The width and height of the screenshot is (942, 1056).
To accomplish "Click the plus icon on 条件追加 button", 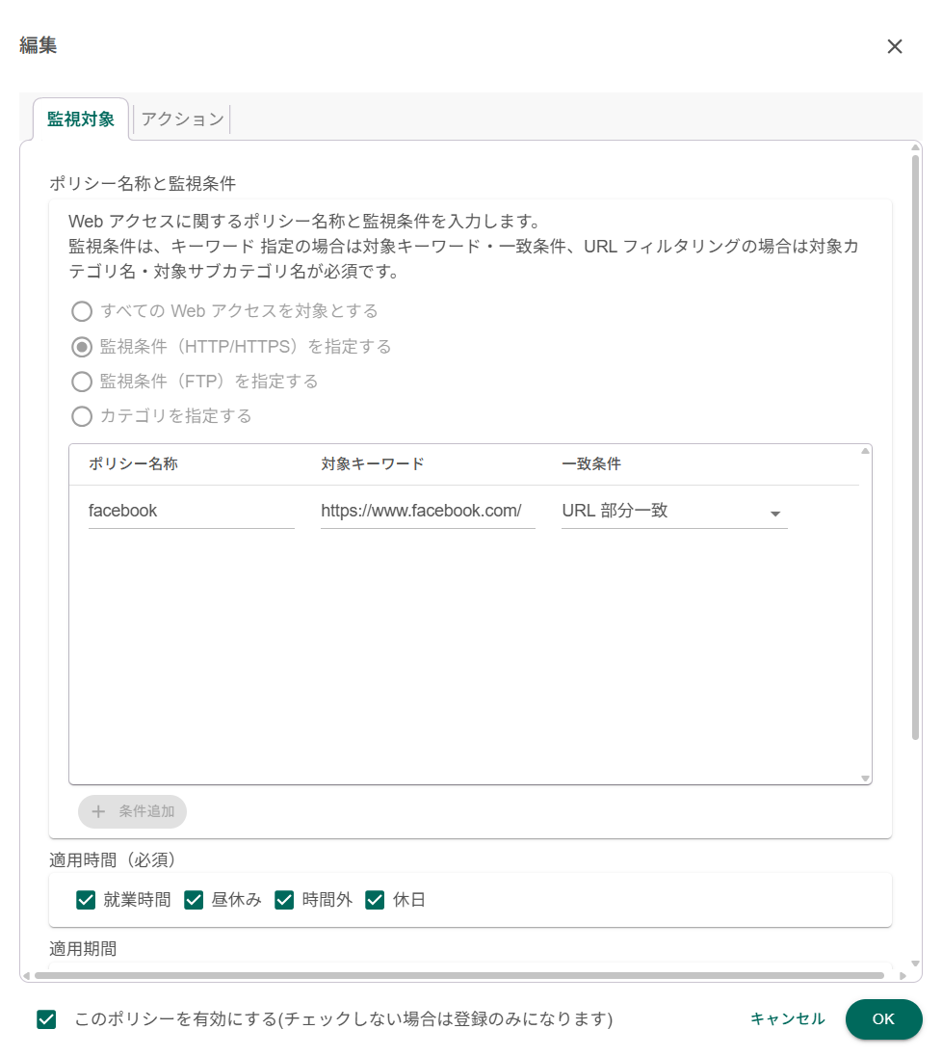I will [97, 812].
